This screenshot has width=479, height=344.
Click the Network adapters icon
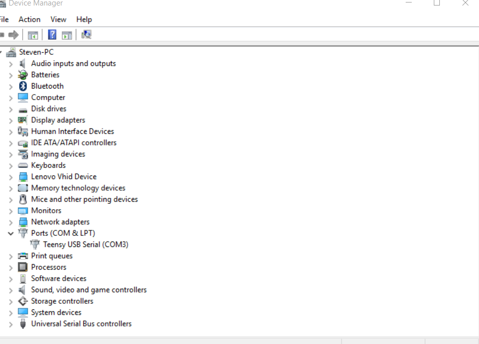[x=23, y=222]
